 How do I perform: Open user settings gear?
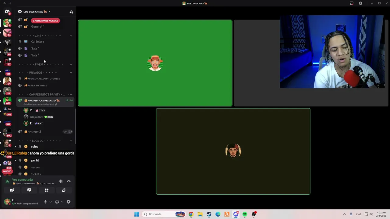click(x=69, y=202)
